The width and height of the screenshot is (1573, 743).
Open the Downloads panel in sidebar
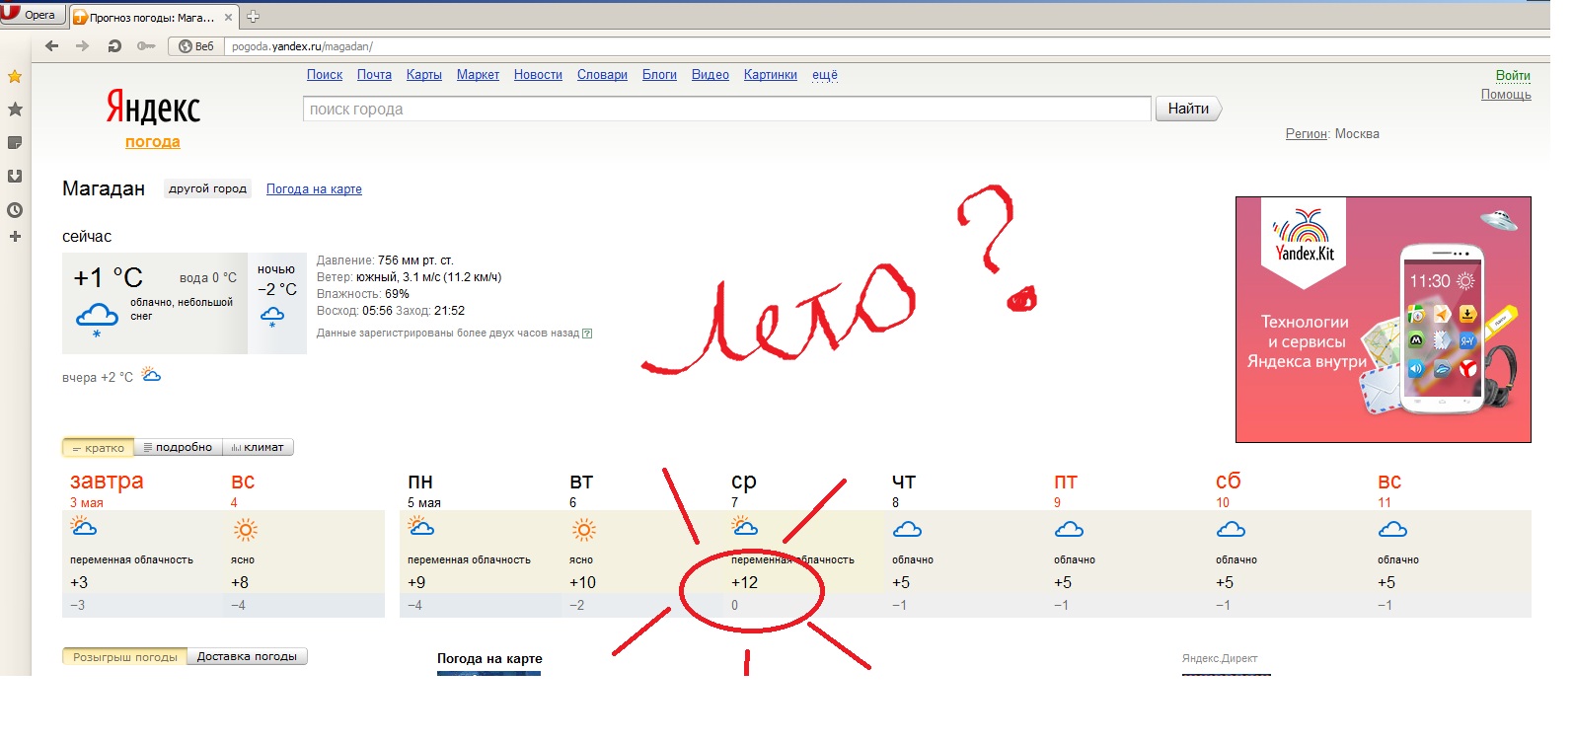[x=15, y=177]
